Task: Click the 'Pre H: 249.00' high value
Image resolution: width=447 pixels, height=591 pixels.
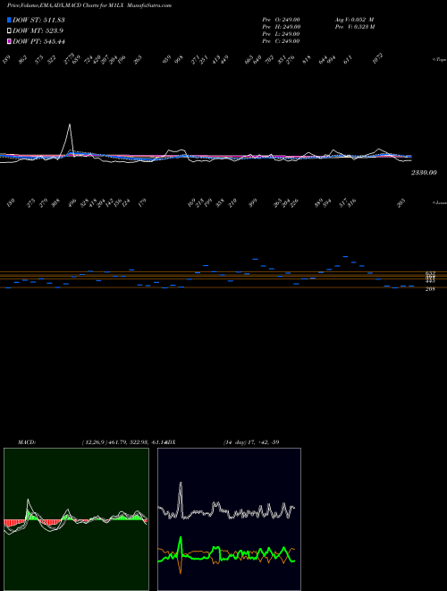Action: click(x=281, y=27)
